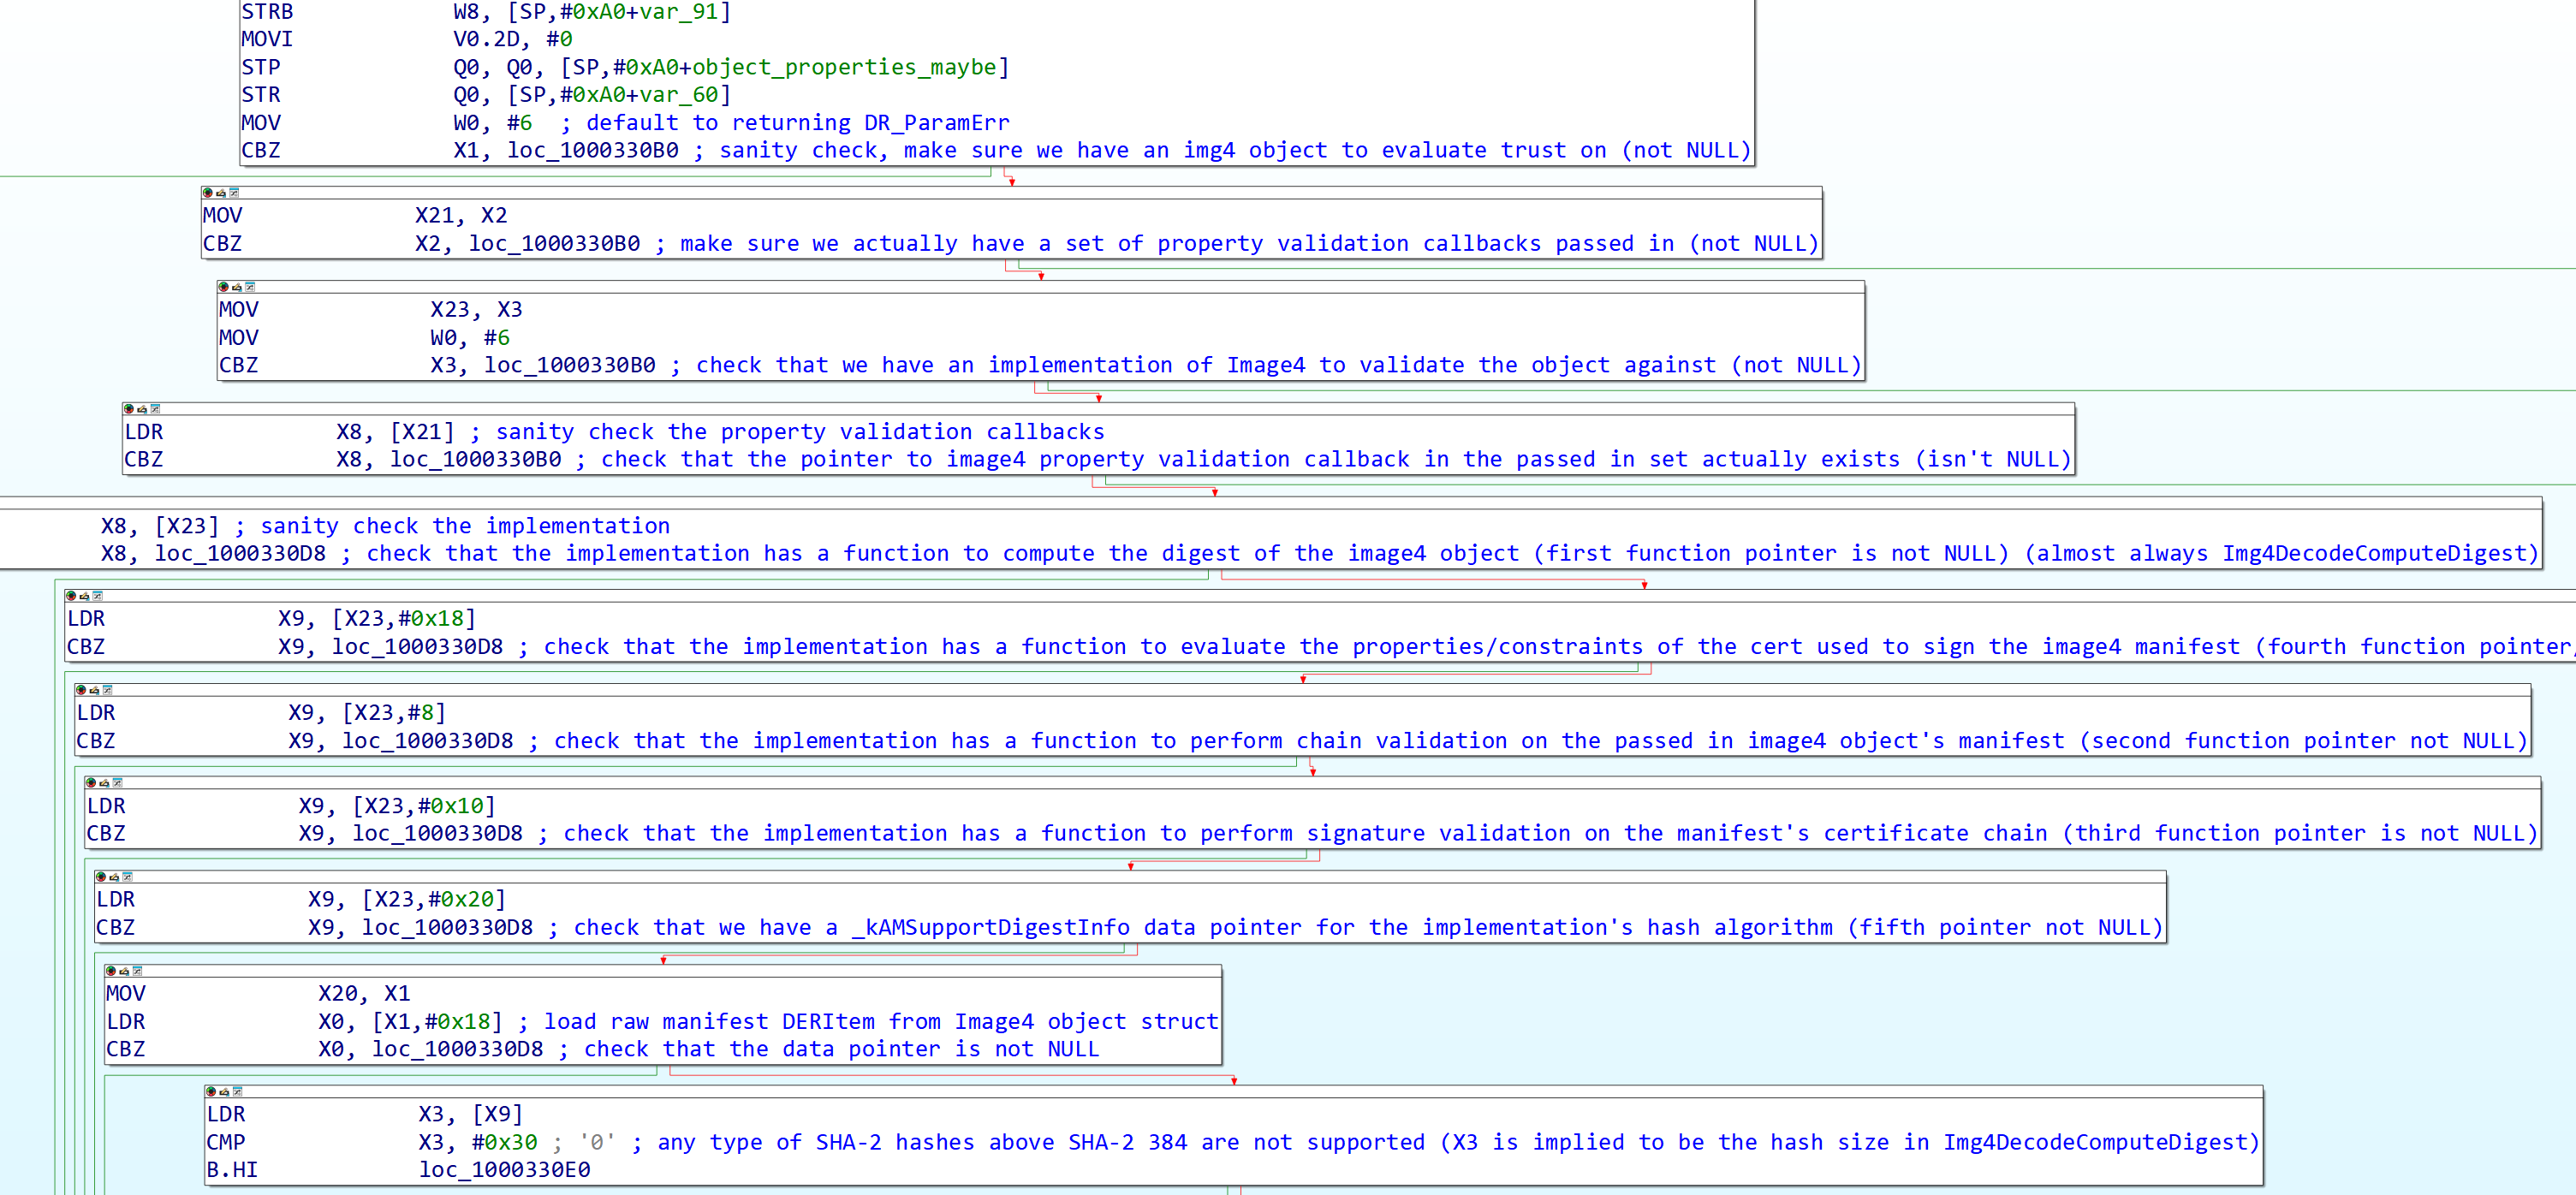Click the color icon on the LDR X9, [X23,#0x18] block

(x=71, y=596)
